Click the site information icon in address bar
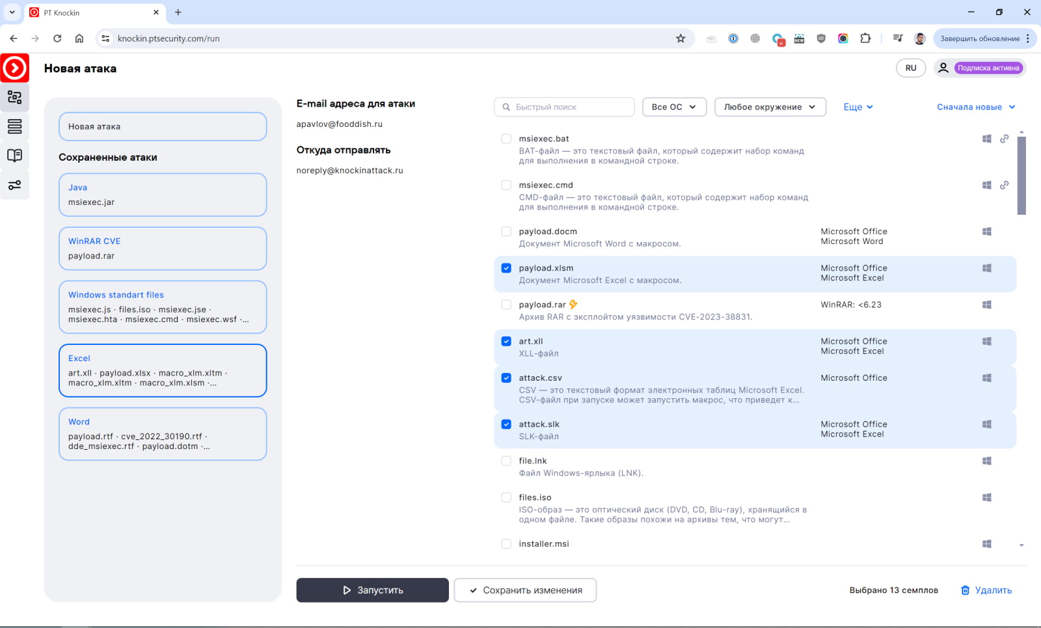 (x=105, y=38)
